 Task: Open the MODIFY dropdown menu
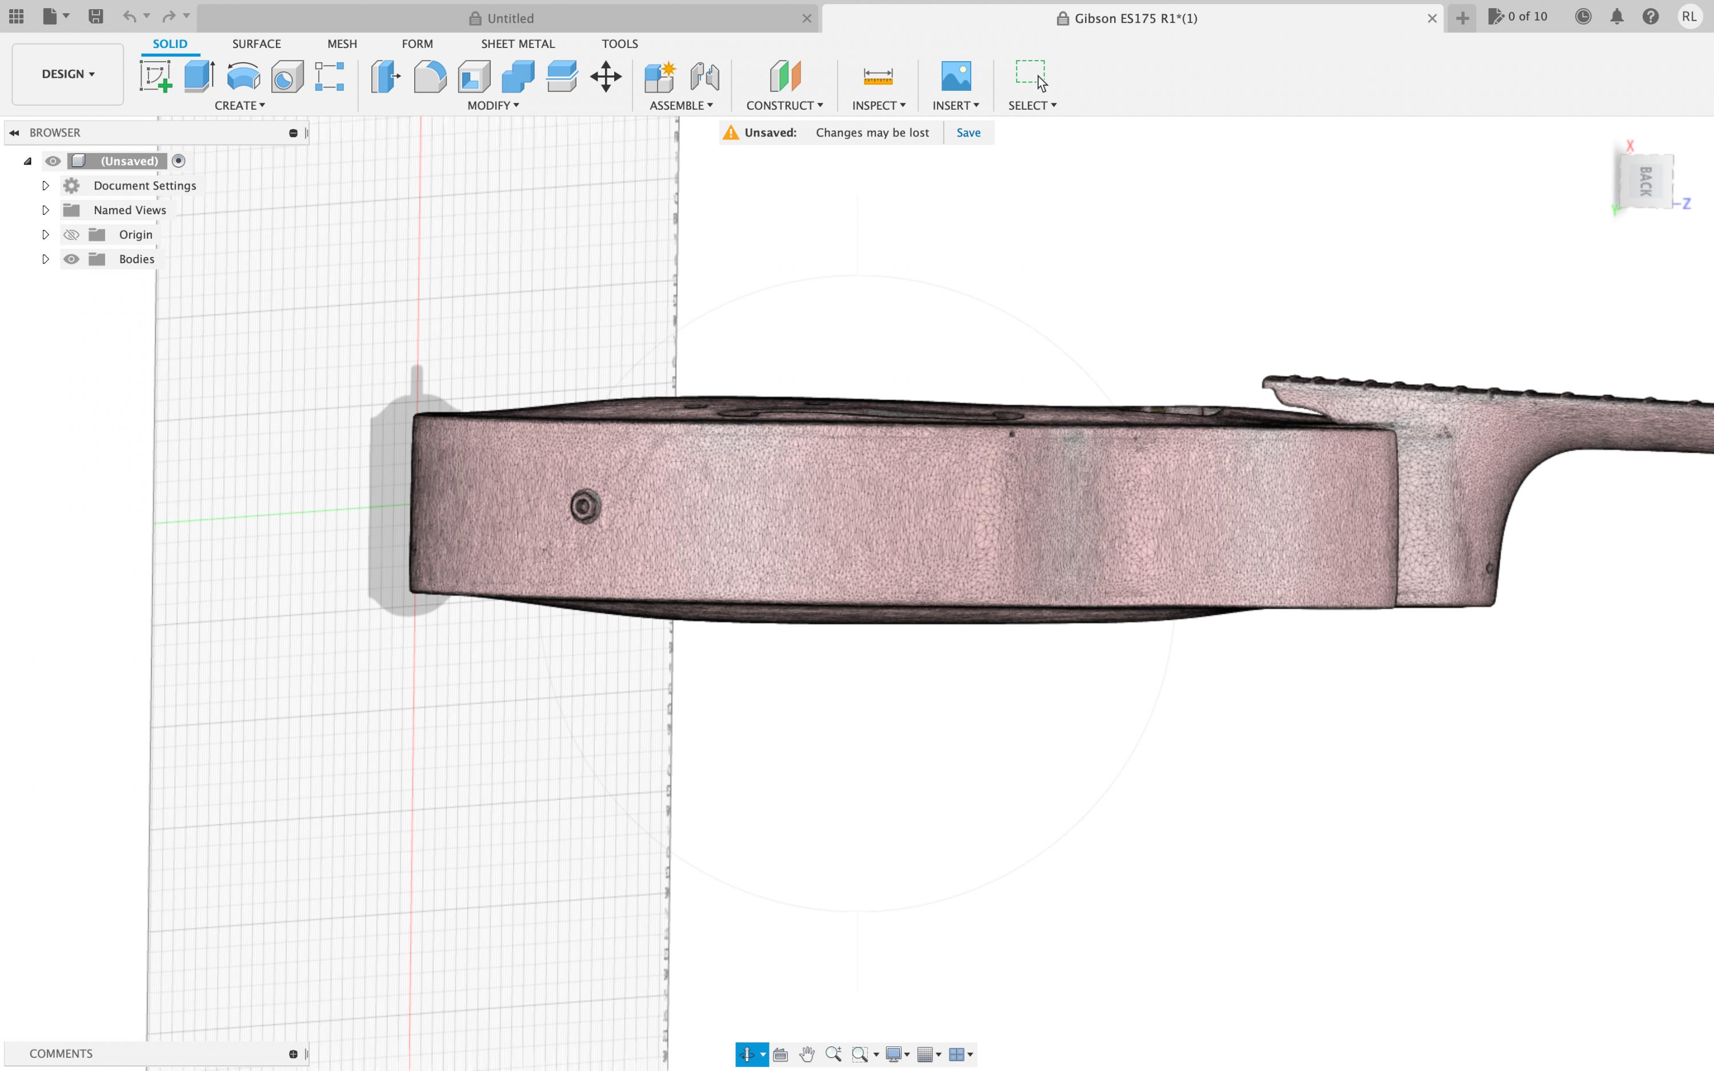(493, 105)
